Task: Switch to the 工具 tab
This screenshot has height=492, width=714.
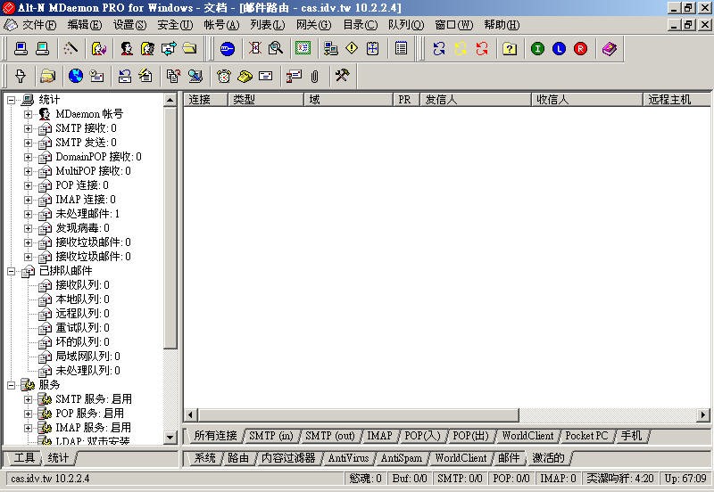Action: tap(24, 457)
